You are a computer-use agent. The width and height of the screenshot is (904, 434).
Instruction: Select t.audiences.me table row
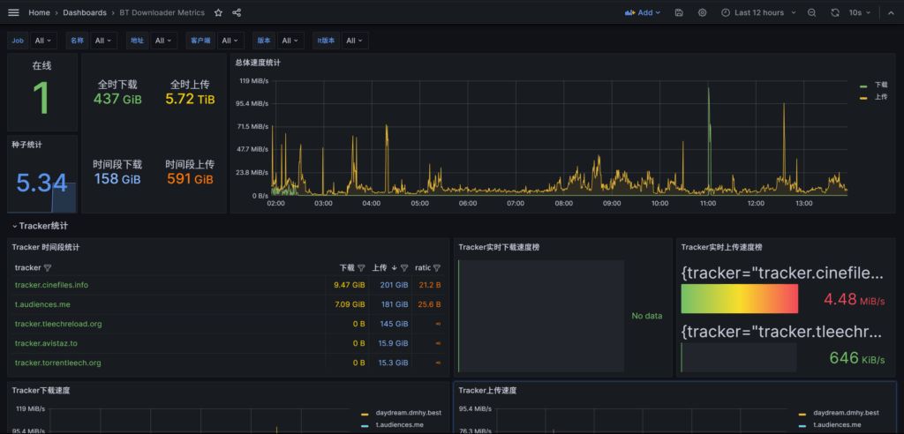tap(228, 304)
